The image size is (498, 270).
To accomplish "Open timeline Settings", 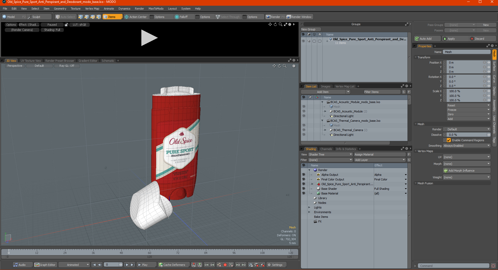I will point(277,265).
